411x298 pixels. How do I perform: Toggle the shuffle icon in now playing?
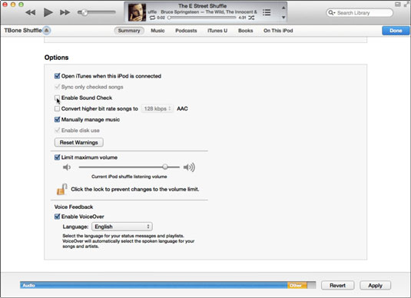(251, 18)
